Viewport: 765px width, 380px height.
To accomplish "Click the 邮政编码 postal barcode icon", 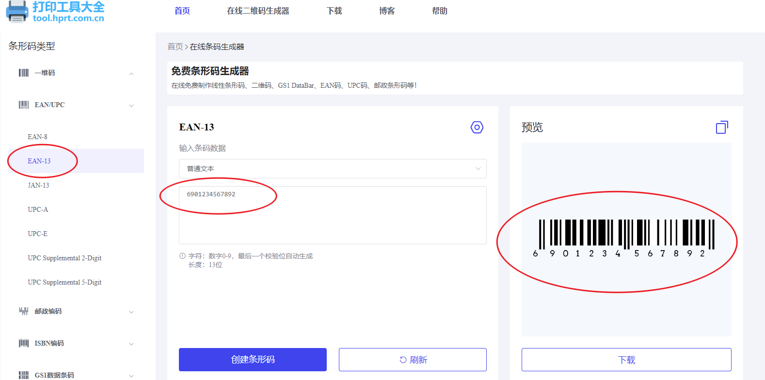I will [x=24, y=311].
